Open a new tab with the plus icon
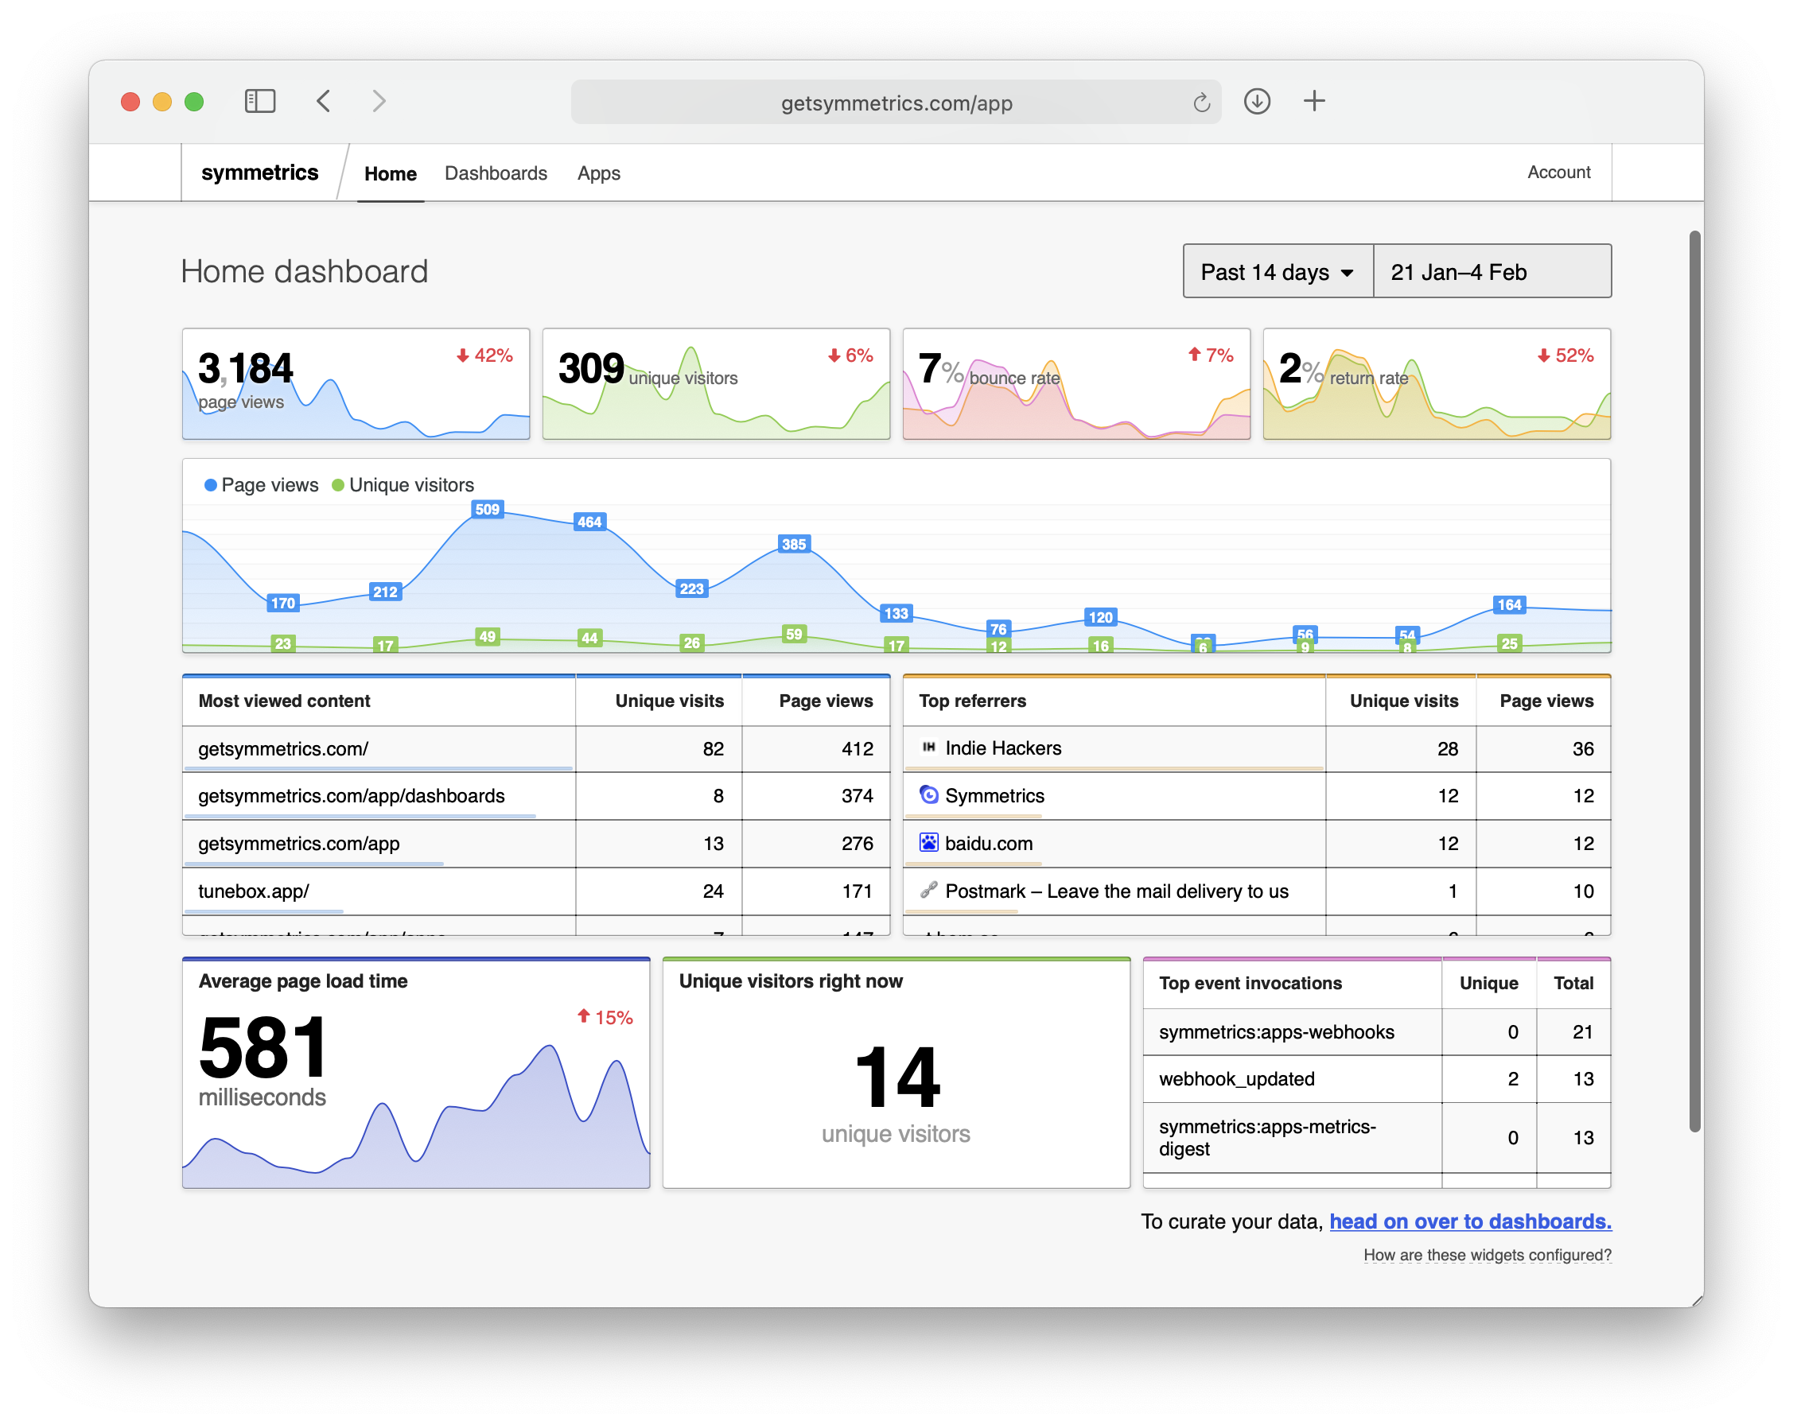The width and height of the screenshot is (1793, 1425). 1314,102
